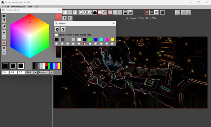
Task: Toggle the painter's palette tool icon
Action: coord(99,12)
